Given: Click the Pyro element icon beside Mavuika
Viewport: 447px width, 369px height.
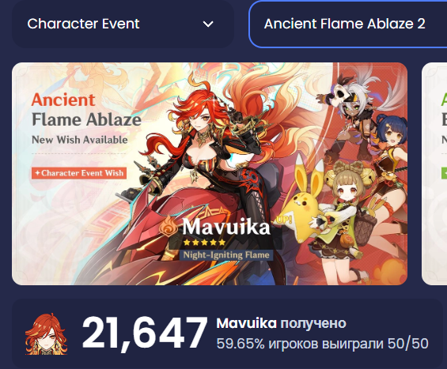Looking at the screenshot, I should [x=169, y=226].
